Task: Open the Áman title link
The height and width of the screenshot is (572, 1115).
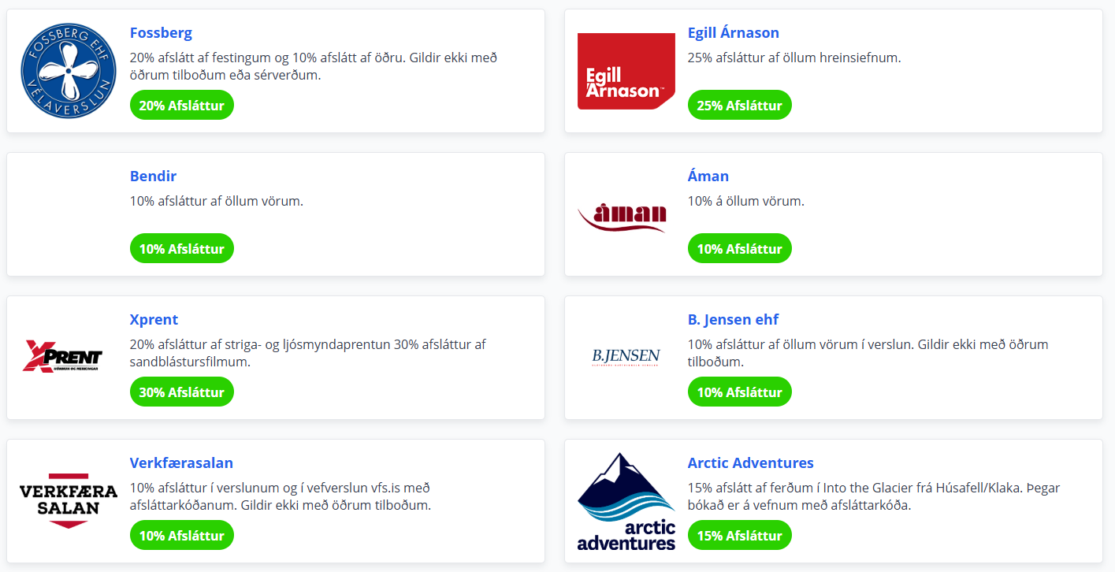Action: (x=708, y=176)
